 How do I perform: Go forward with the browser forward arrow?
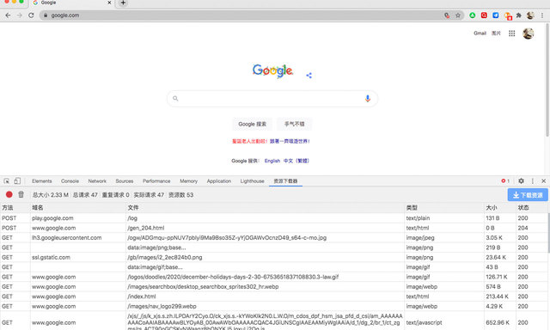(19, 15)
